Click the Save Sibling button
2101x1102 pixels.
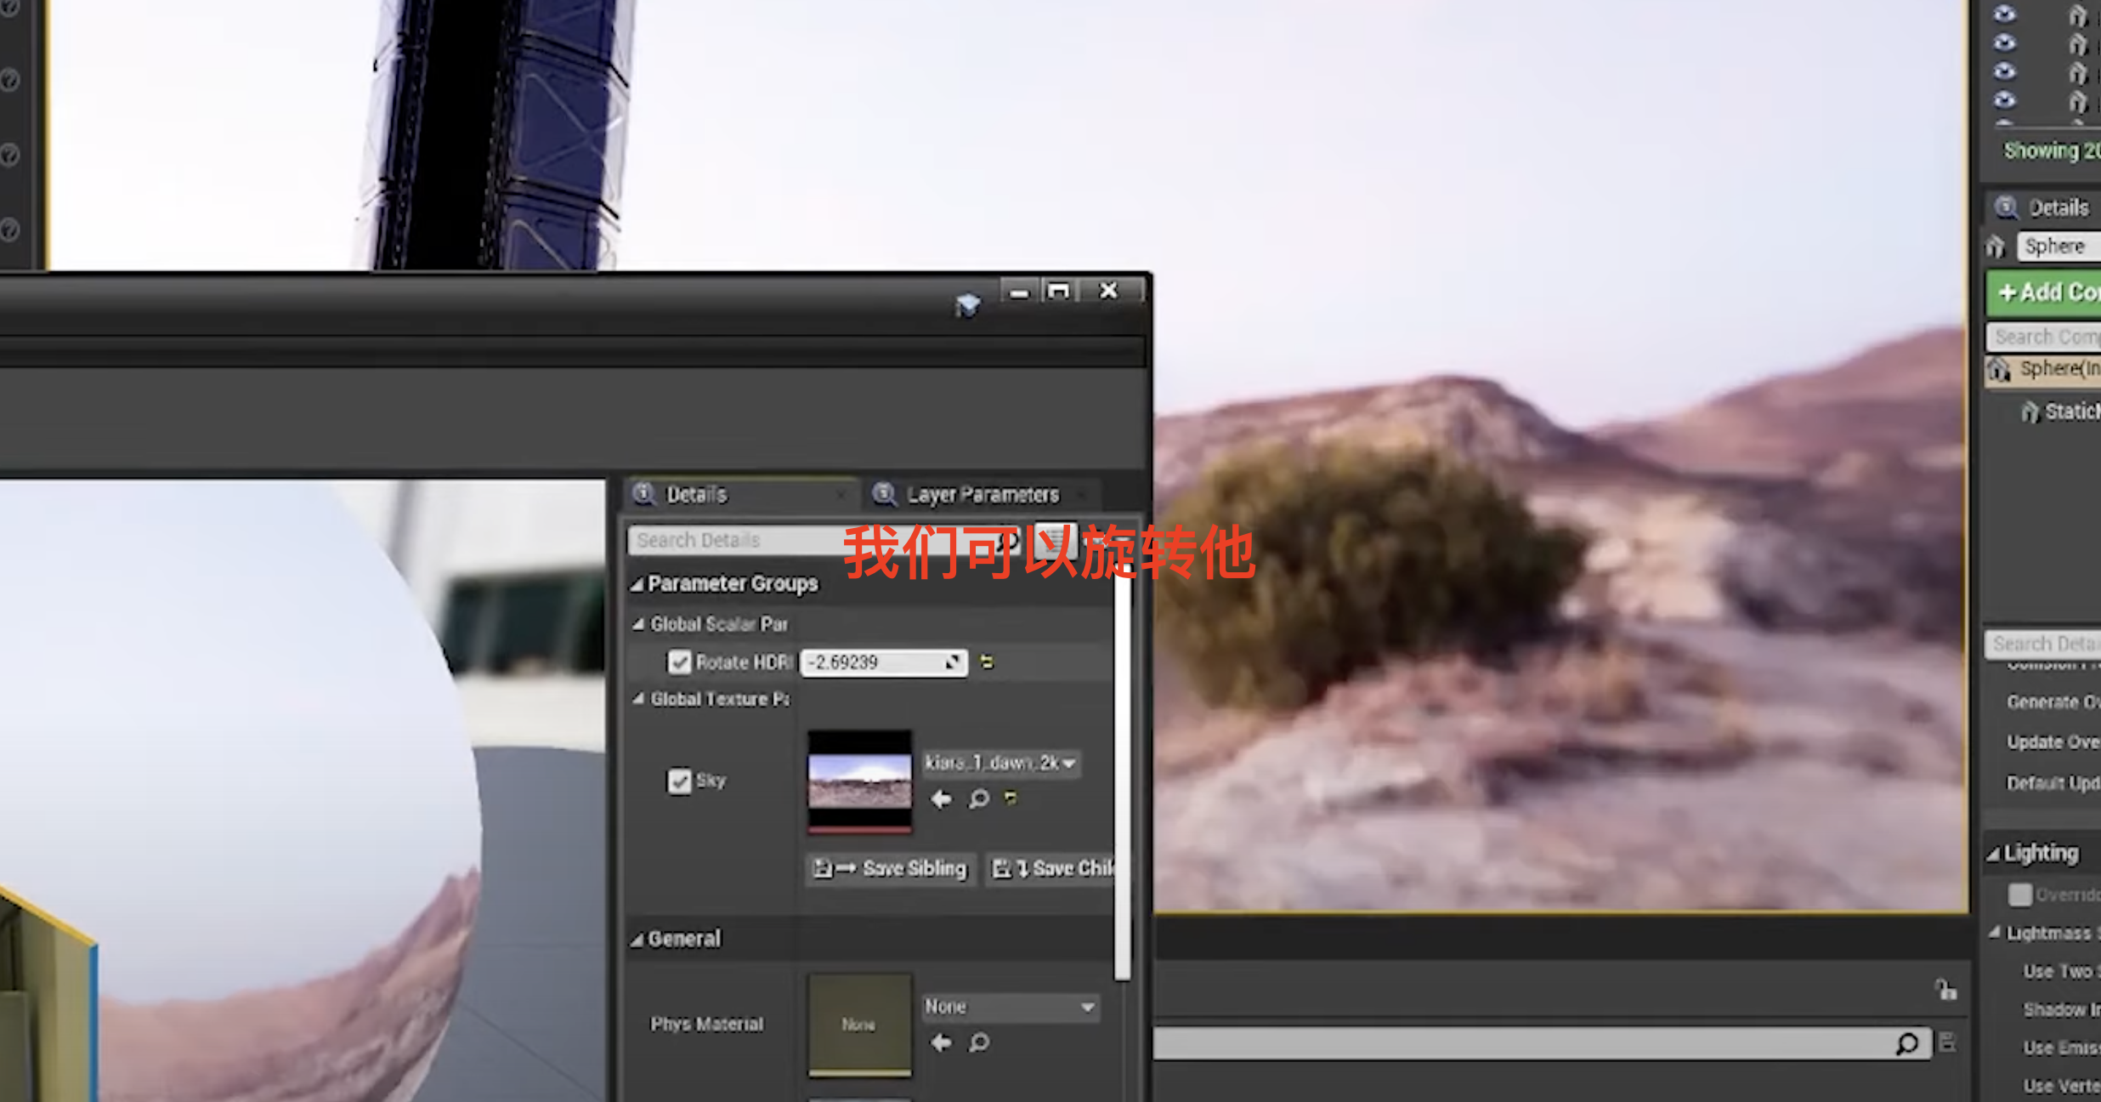[890, 868]
